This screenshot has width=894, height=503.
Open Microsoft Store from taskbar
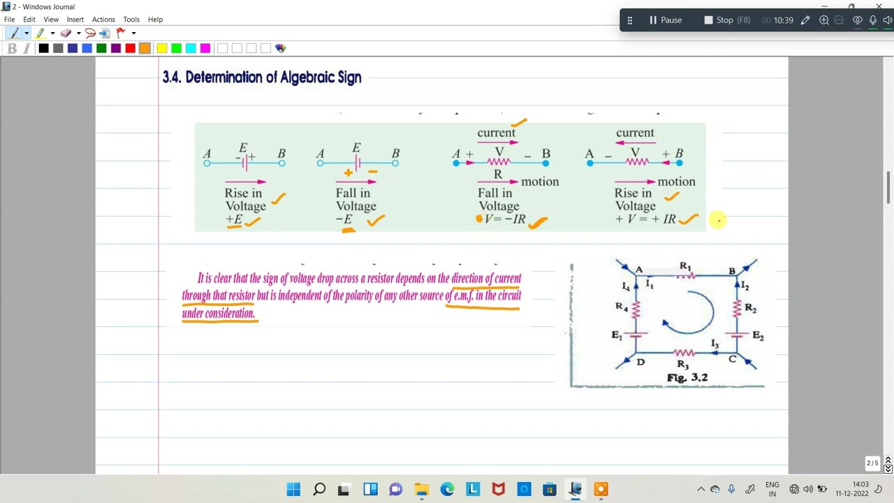click(x=550, y=489)
